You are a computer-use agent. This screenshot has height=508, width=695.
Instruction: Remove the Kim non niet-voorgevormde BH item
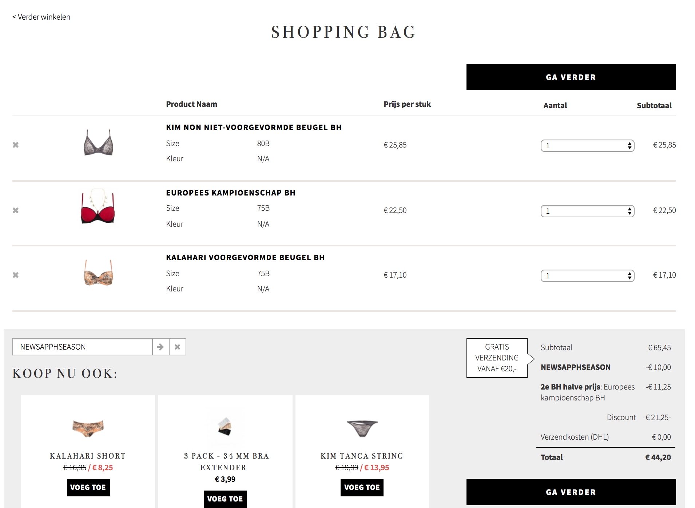pyautogui.click(x=16, y=145)
